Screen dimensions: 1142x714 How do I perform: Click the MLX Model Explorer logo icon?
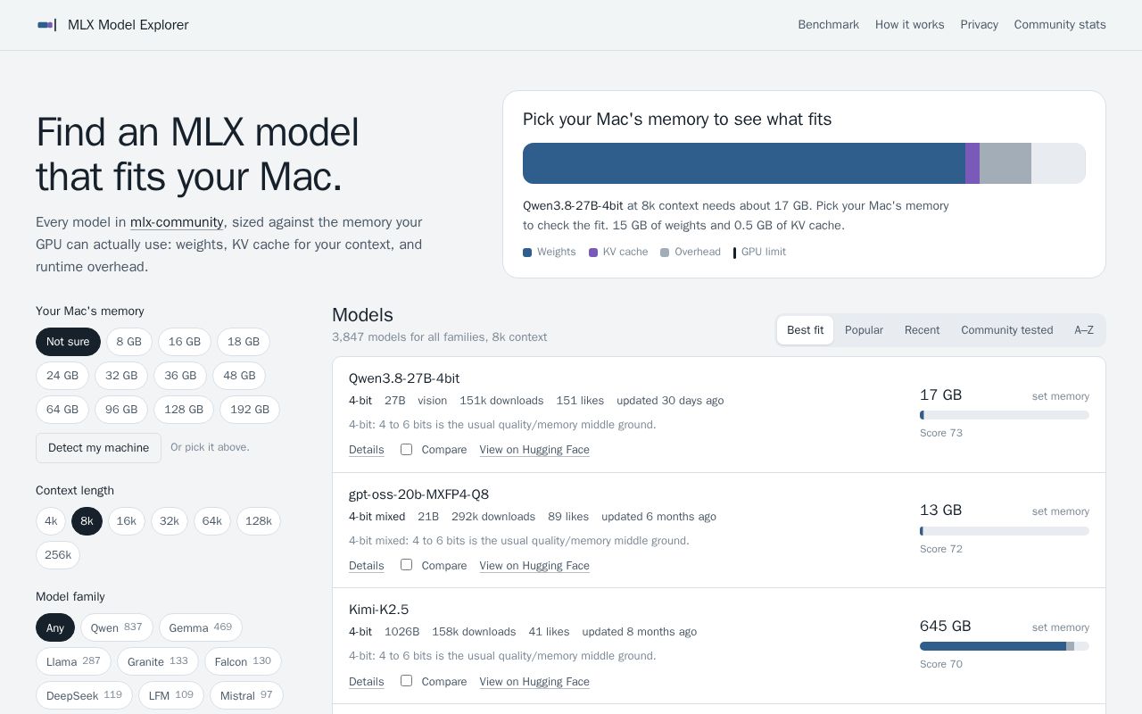point(46,25)
